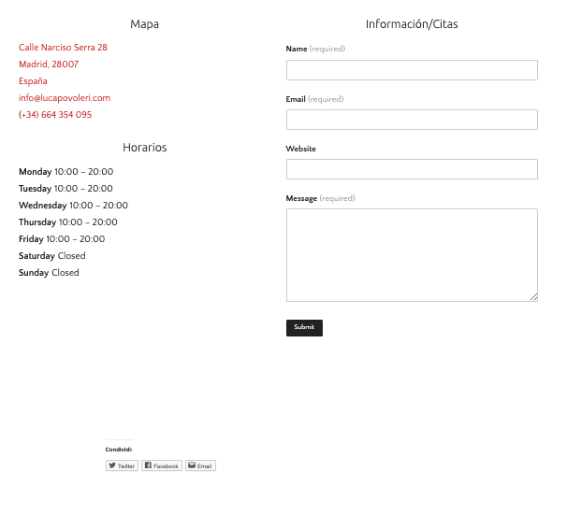This screenshot has height=515, width=581.
Task: Focus the Name text field
Action: tap(412, 70)
